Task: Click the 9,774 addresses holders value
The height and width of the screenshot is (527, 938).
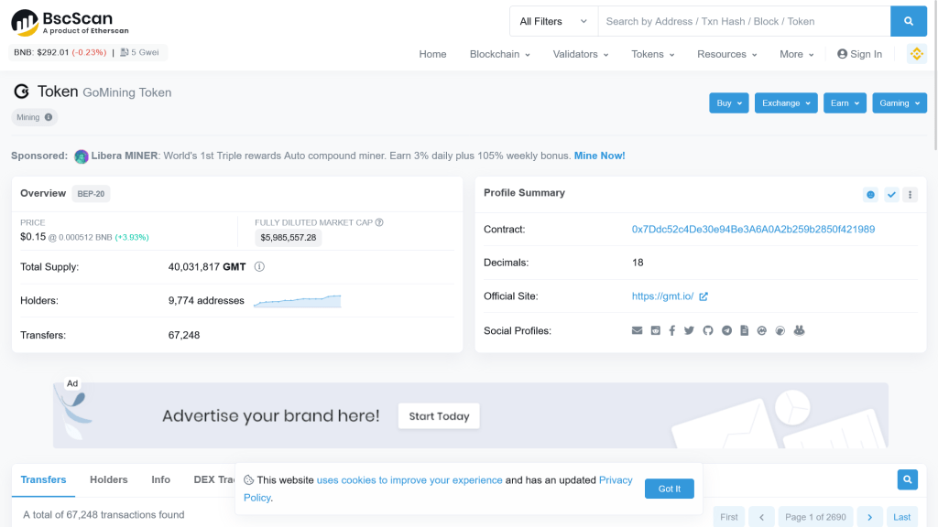Action: 206,300
